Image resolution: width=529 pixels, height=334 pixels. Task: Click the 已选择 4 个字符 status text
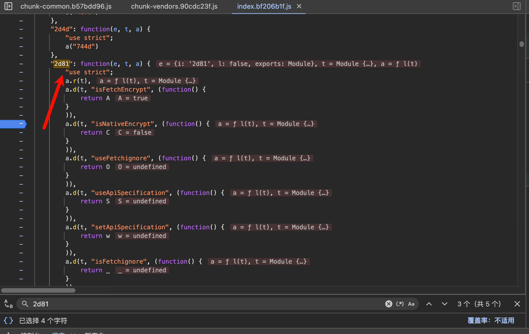(x=43, y=321)
